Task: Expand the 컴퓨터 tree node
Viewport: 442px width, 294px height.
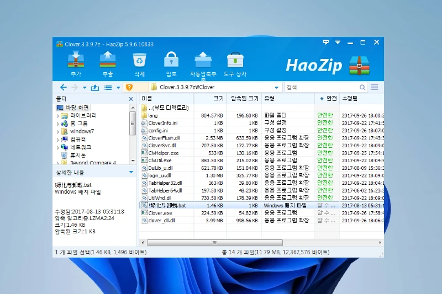Action: click(x=58, y=140)
